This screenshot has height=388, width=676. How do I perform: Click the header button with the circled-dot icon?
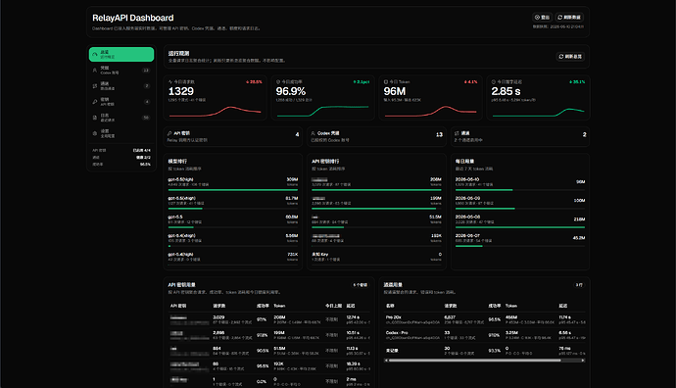pyautogui.click(x=543, y=18)
